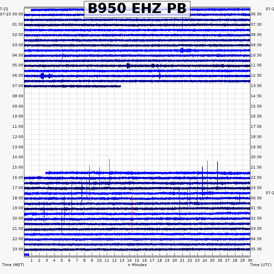Viewport: 274px width, 274px height.
Task: Click the "+ Minutes" axis label
Action: tap(137, 265)
